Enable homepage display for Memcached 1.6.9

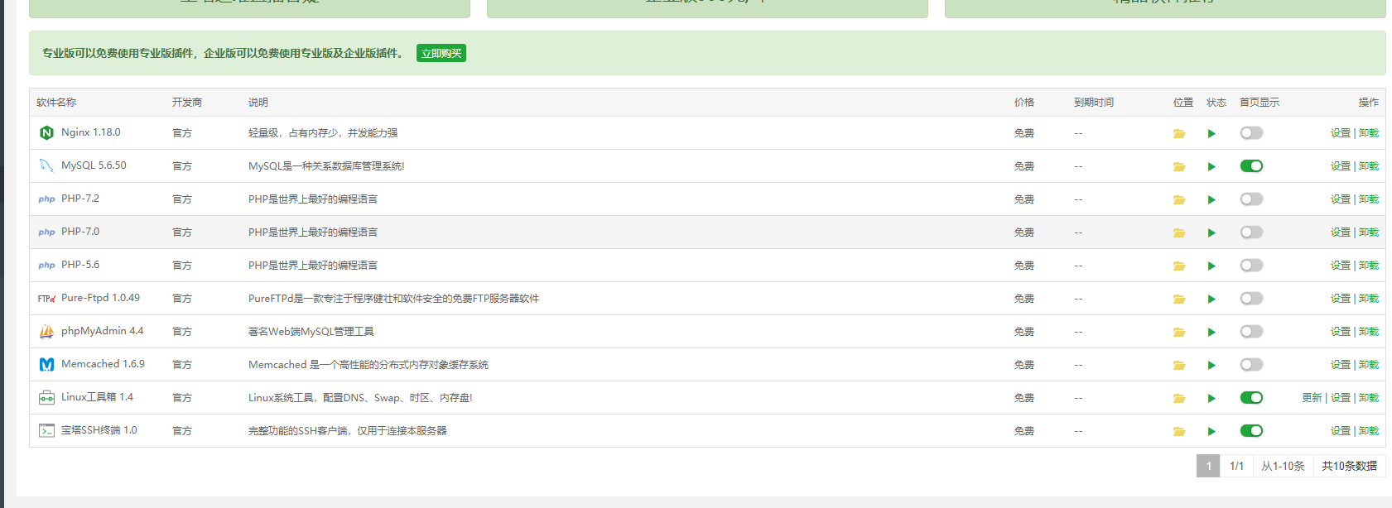coord(1251,365)
